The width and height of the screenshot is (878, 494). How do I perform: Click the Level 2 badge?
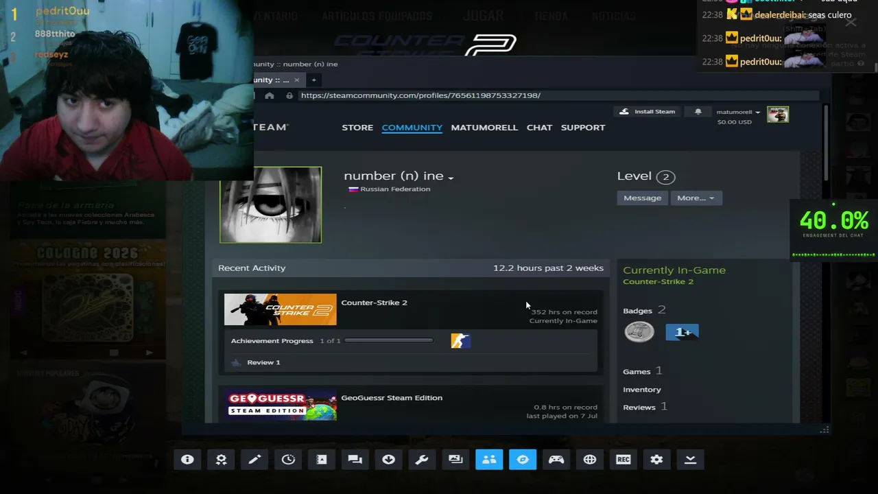665,177
